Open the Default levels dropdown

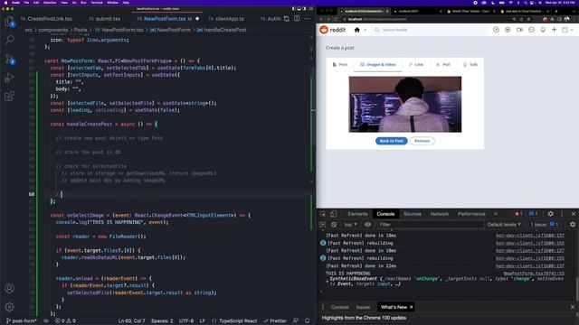tap(504, 225)
